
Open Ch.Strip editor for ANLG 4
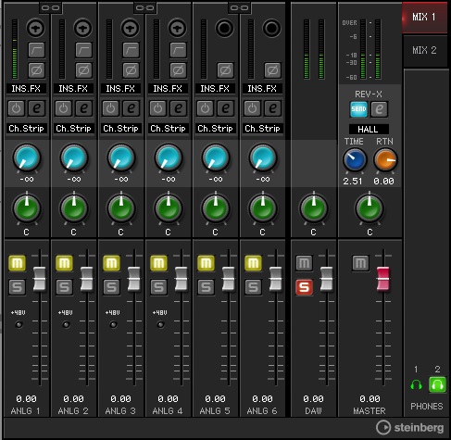[x=178, y=108]
